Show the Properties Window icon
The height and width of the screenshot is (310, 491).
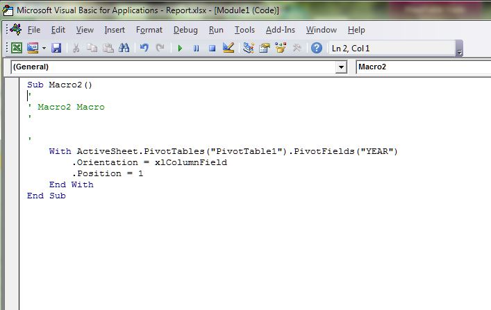point(264,48)
